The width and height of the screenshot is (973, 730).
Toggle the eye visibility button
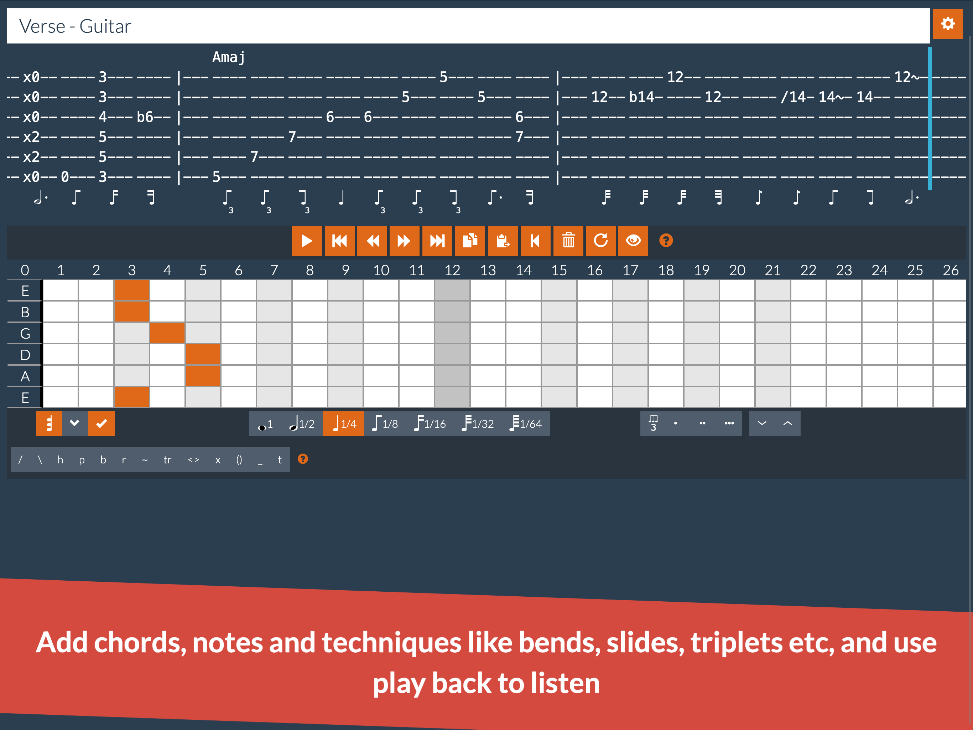click(x=633, y=241)
